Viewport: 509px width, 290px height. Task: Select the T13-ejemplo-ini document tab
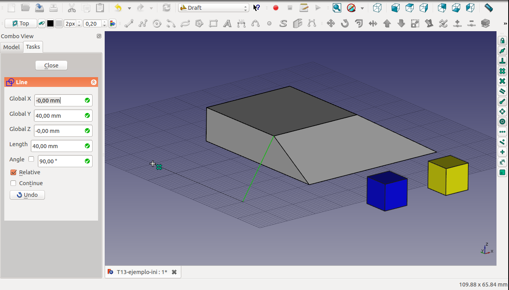(142, 272)
